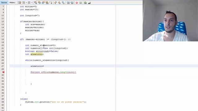Image resolution: width=198 pixels, height=111 pixels.
Task: Click line number 18 in the gutter
Action: (x=3, y=39)
